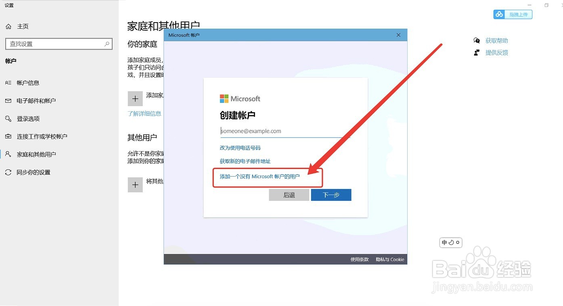This screenshot has width=563, height=306.
Task: Open 连接工作或学校帐户 page
Action: [x=42, y=136]
